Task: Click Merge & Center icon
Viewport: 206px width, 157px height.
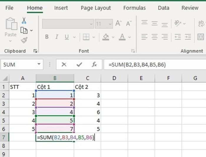Action: [201, 37]
